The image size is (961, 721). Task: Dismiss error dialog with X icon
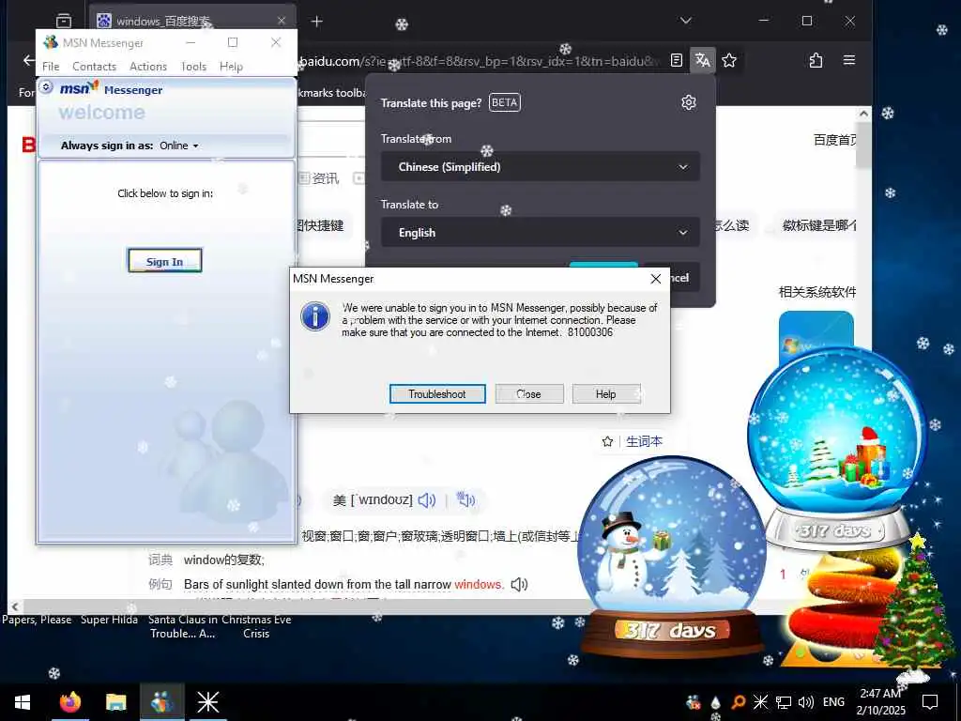pyautogui.click(x=655, y=279)
